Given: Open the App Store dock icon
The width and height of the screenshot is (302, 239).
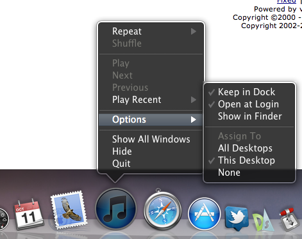Looking at the screenshot, I should point(205,213).
